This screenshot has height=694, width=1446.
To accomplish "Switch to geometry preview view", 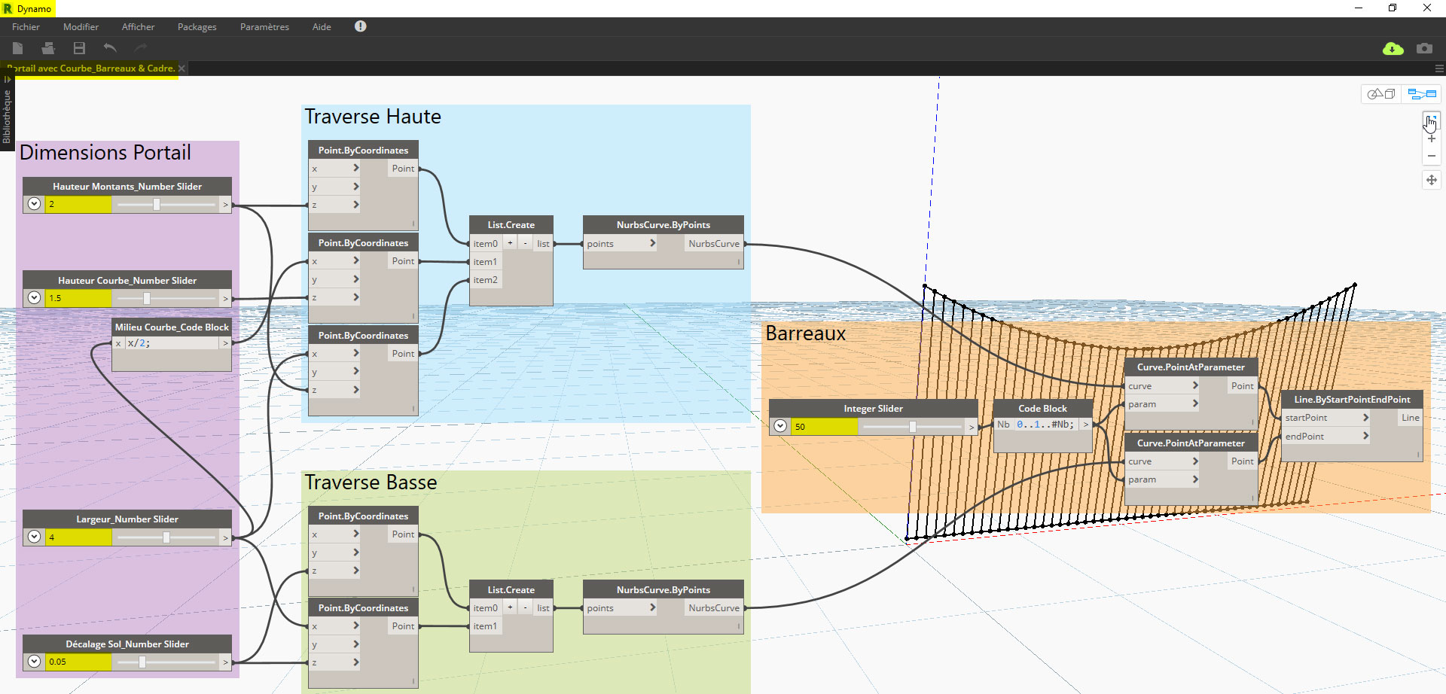I will point(1381,93).
